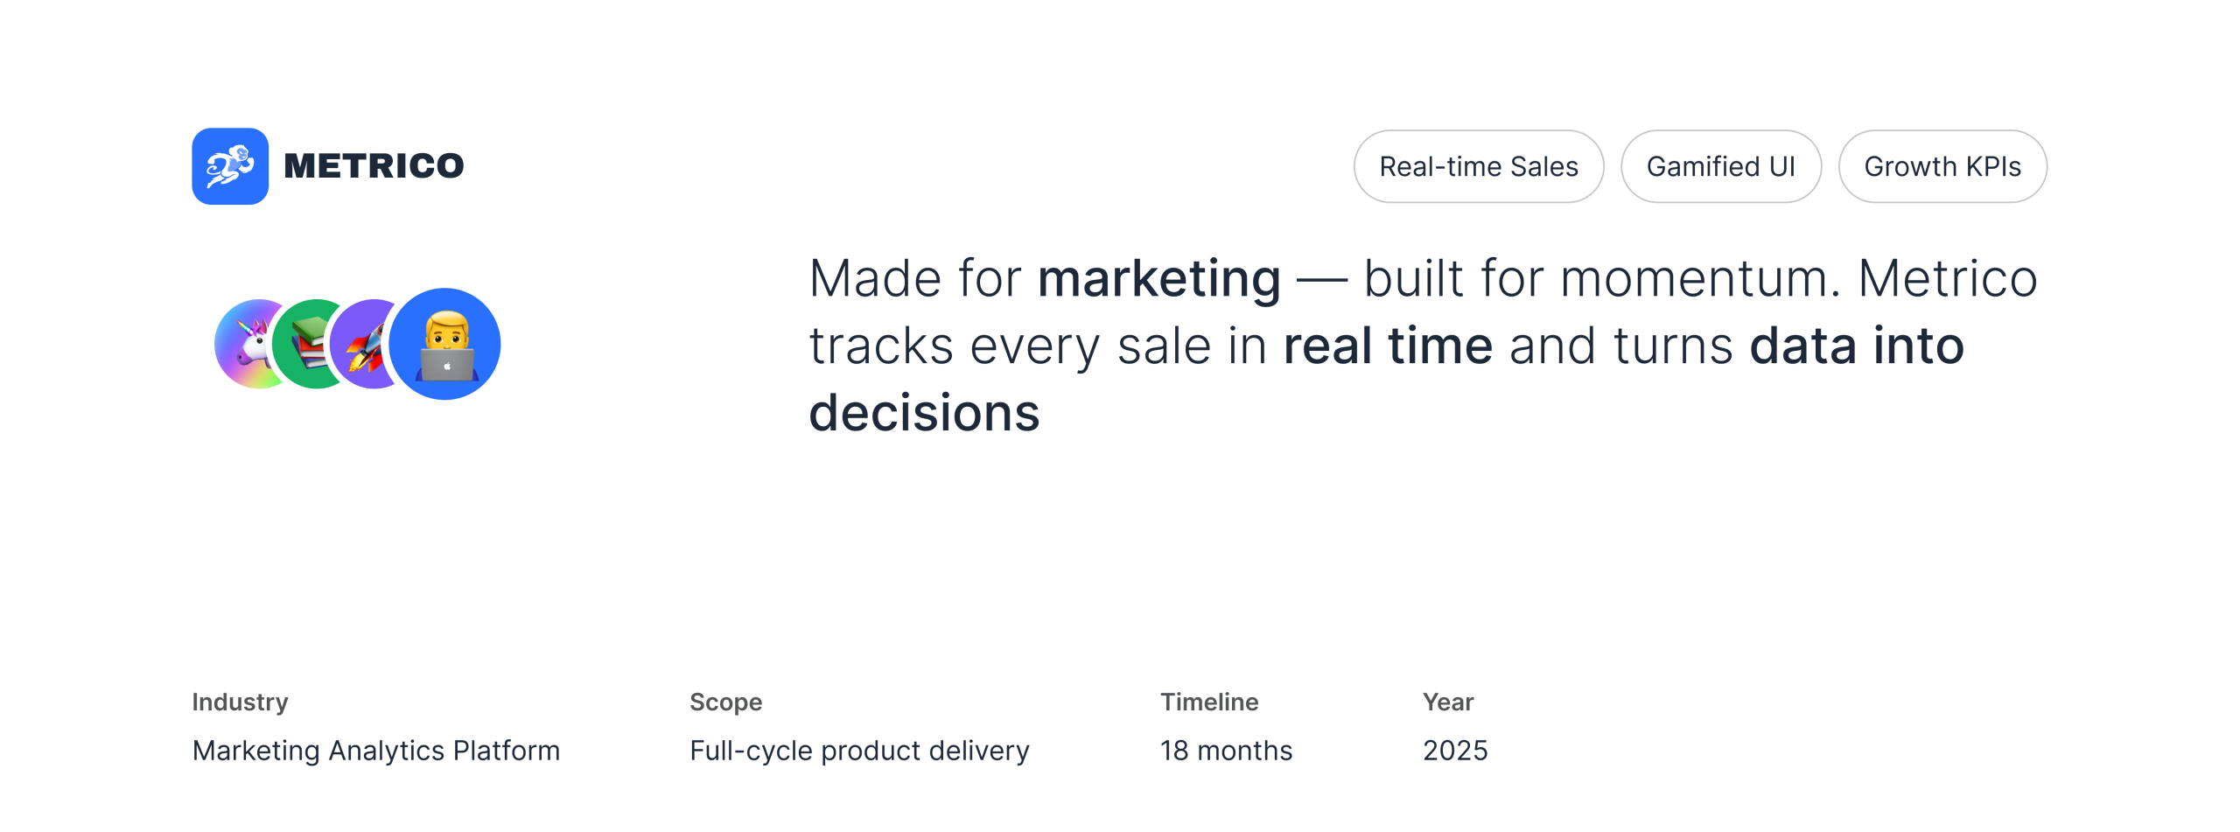Select the Real-time Sales tag
Image resolution: width=2240 pixels, height=832 pixels.
coord(1478,166)
